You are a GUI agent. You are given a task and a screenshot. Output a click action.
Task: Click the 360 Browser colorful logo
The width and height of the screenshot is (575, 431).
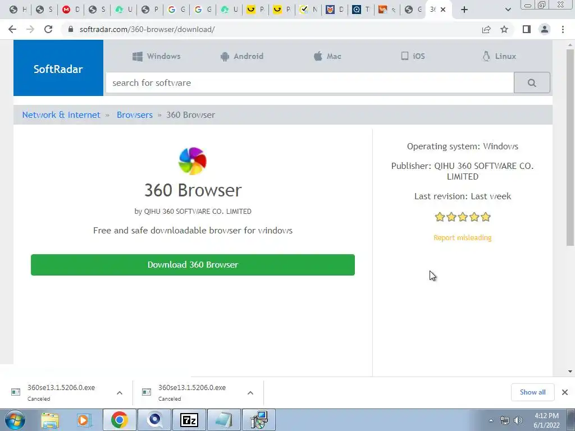[x=193, y=161]
